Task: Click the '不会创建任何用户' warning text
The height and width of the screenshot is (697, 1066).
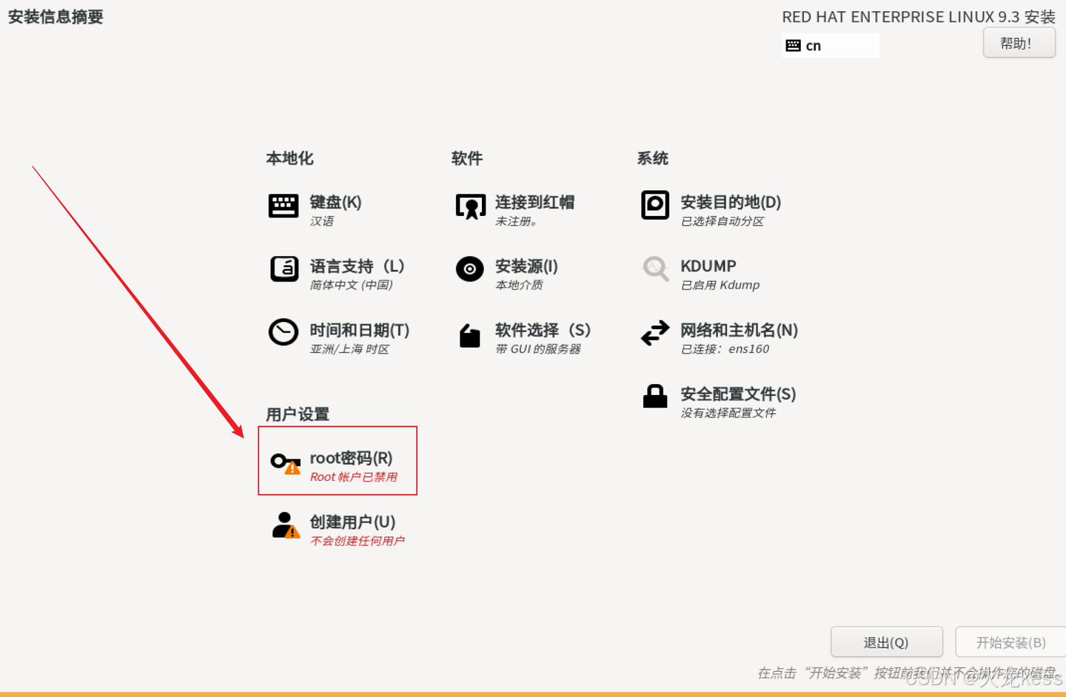Action: [x=358, y=541]
